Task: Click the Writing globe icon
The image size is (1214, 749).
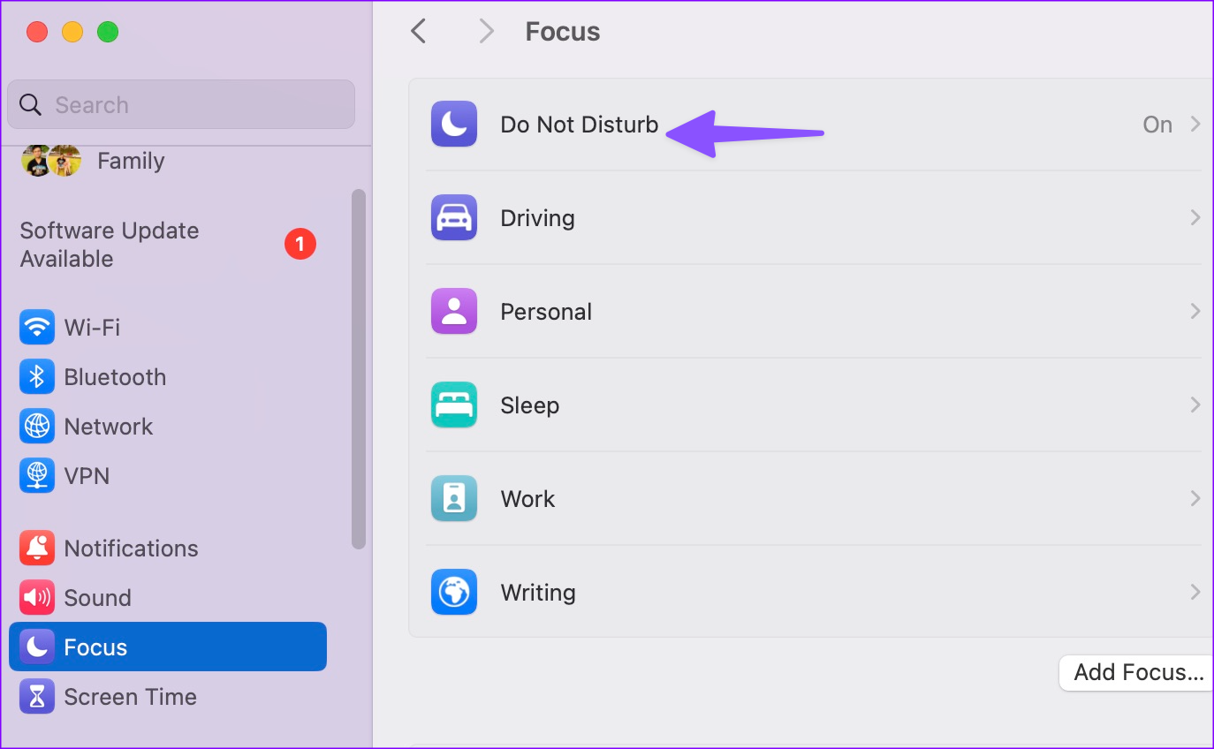Action: (x=454, y=593)
